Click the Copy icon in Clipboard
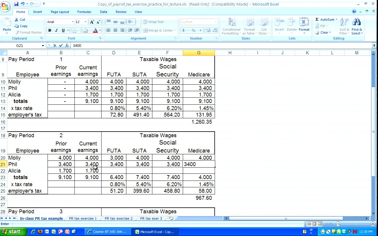The height and width of the screenshot is (236, 378). pyautogui.click(x=17, y=26)
